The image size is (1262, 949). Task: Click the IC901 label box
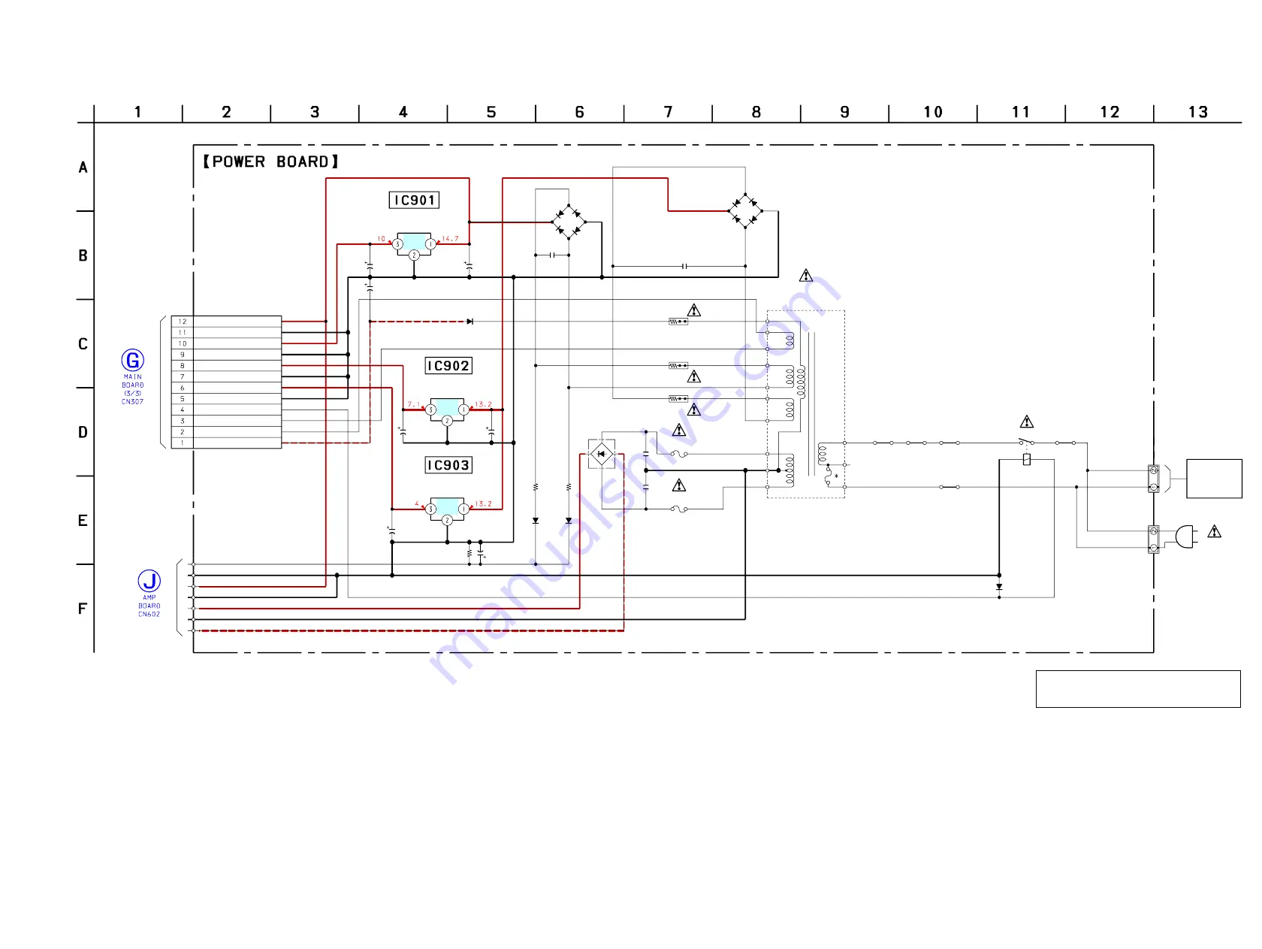(414, 201)
